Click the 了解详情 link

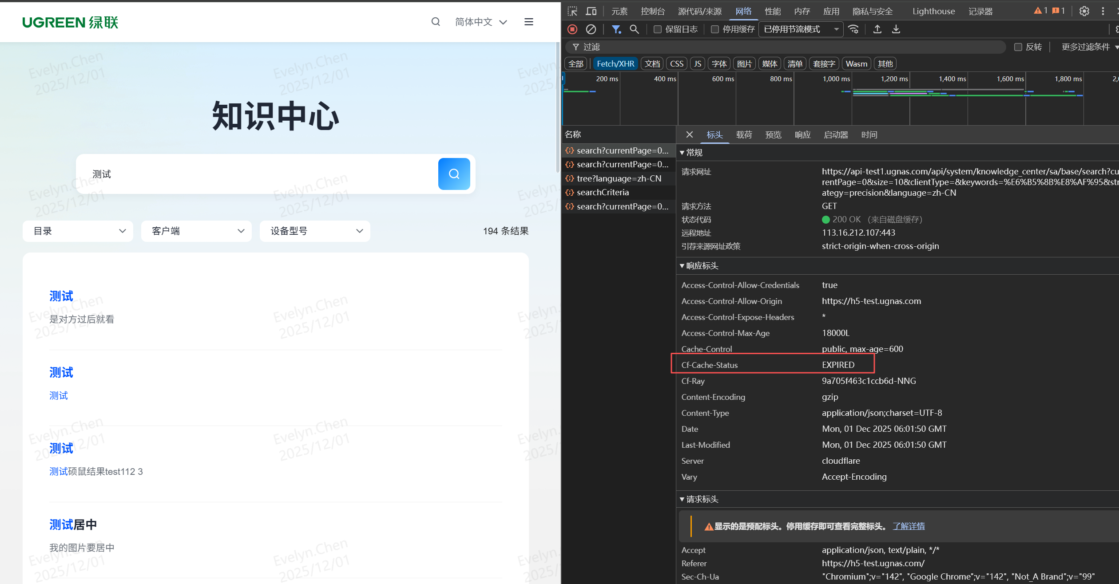click(x=909, y=526)
